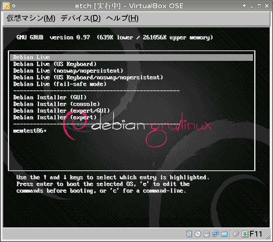Click the 'Press enter to boot' instruction line

103,184
